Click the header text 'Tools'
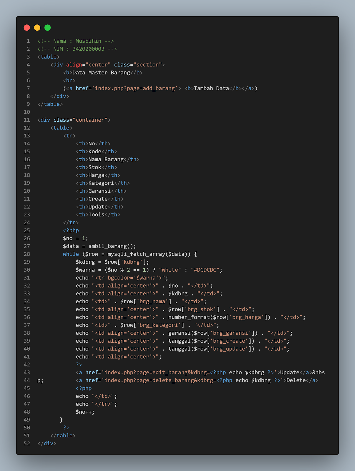This screenshot has height=471, width=355. (97, 215)
